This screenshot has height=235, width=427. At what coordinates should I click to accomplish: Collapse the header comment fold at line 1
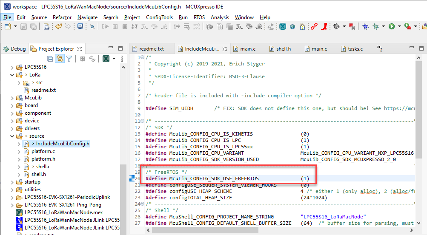(x=143, y=57)
